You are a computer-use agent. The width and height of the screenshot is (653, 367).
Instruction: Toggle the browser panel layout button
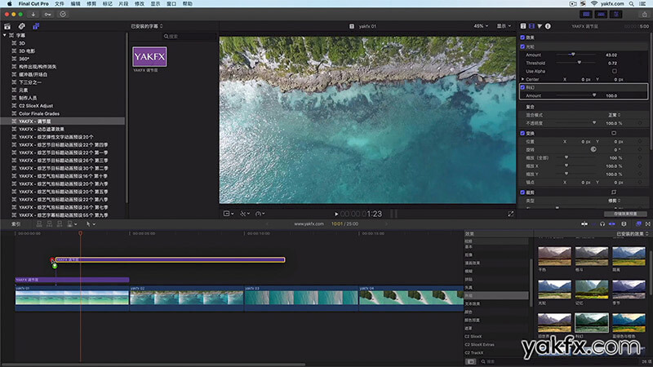[x=586, y=14]
